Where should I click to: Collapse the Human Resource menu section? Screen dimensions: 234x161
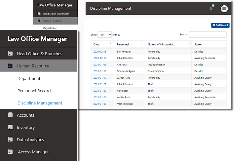pyautogui.click(x=33, y=66)
